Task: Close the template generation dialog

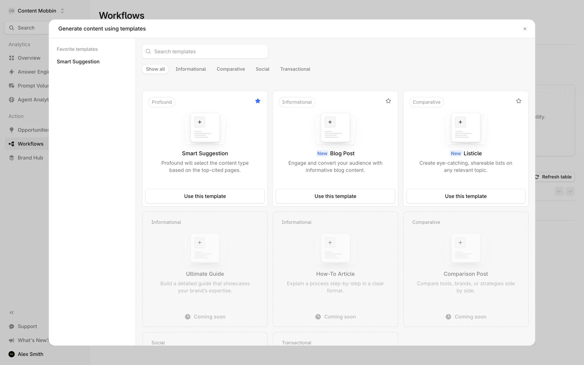Action: pyautogui.click(x=525, y=29)
